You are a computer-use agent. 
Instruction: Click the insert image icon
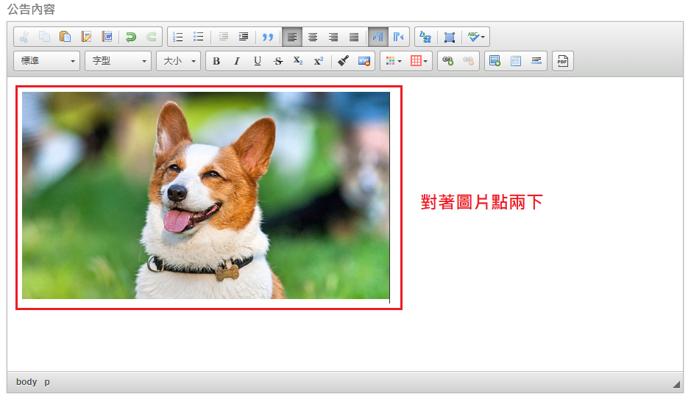(495, 61)
